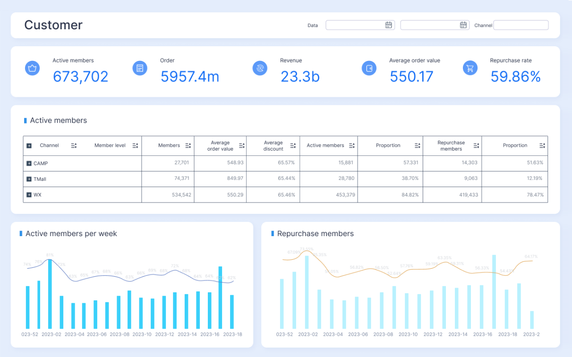Screen dimensions: 572x357
Task: Click the Order document icon
Action: coord(140,68)
